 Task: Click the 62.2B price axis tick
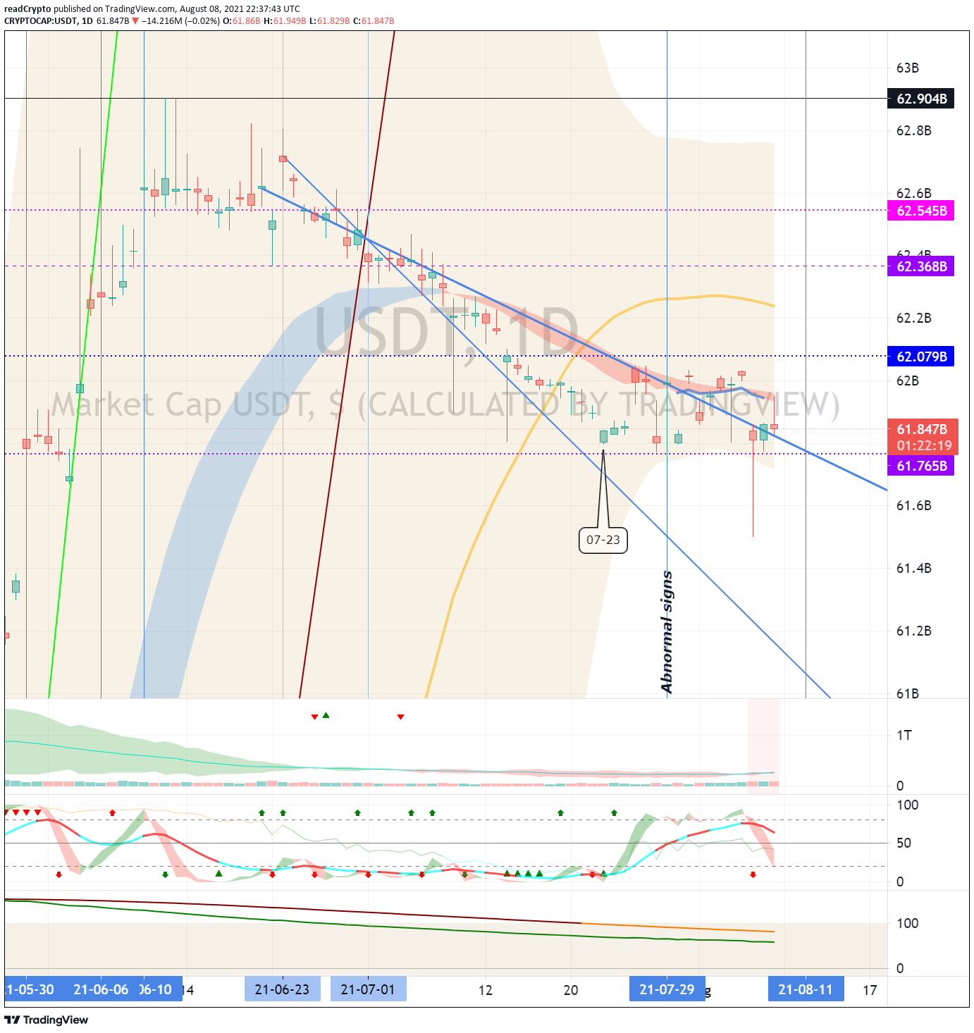(913, 318)
